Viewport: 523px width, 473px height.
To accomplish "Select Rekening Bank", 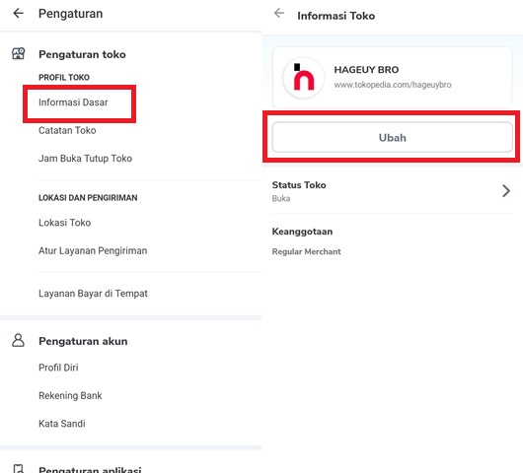I will [x=70, y=395].
